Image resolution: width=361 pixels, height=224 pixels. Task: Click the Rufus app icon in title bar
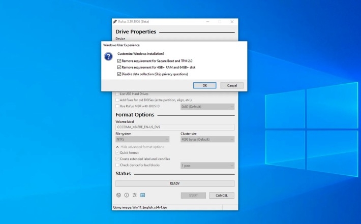click(115, 22)
